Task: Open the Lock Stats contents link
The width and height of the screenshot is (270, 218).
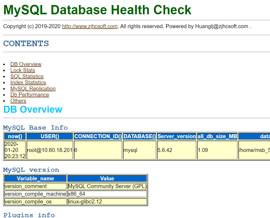Action: pos(23,70)
